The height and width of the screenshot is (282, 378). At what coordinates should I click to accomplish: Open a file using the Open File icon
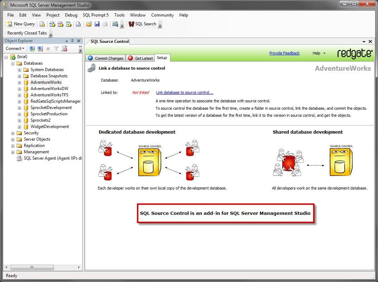(89, 24)
